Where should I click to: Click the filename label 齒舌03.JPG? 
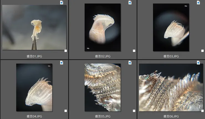coord(171,56)
